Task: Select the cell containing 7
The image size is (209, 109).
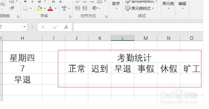Action: coord(22,68)
